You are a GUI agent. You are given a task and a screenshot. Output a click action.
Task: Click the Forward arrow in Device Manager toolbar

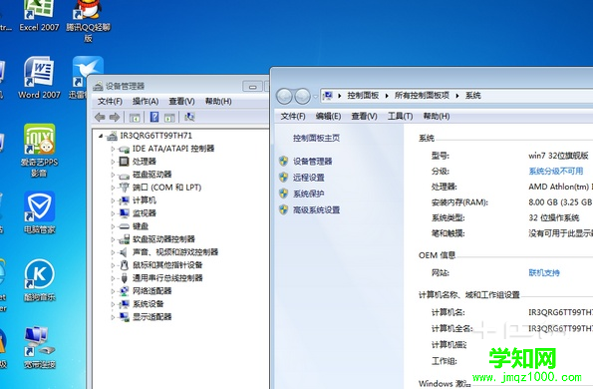[115, 118]
